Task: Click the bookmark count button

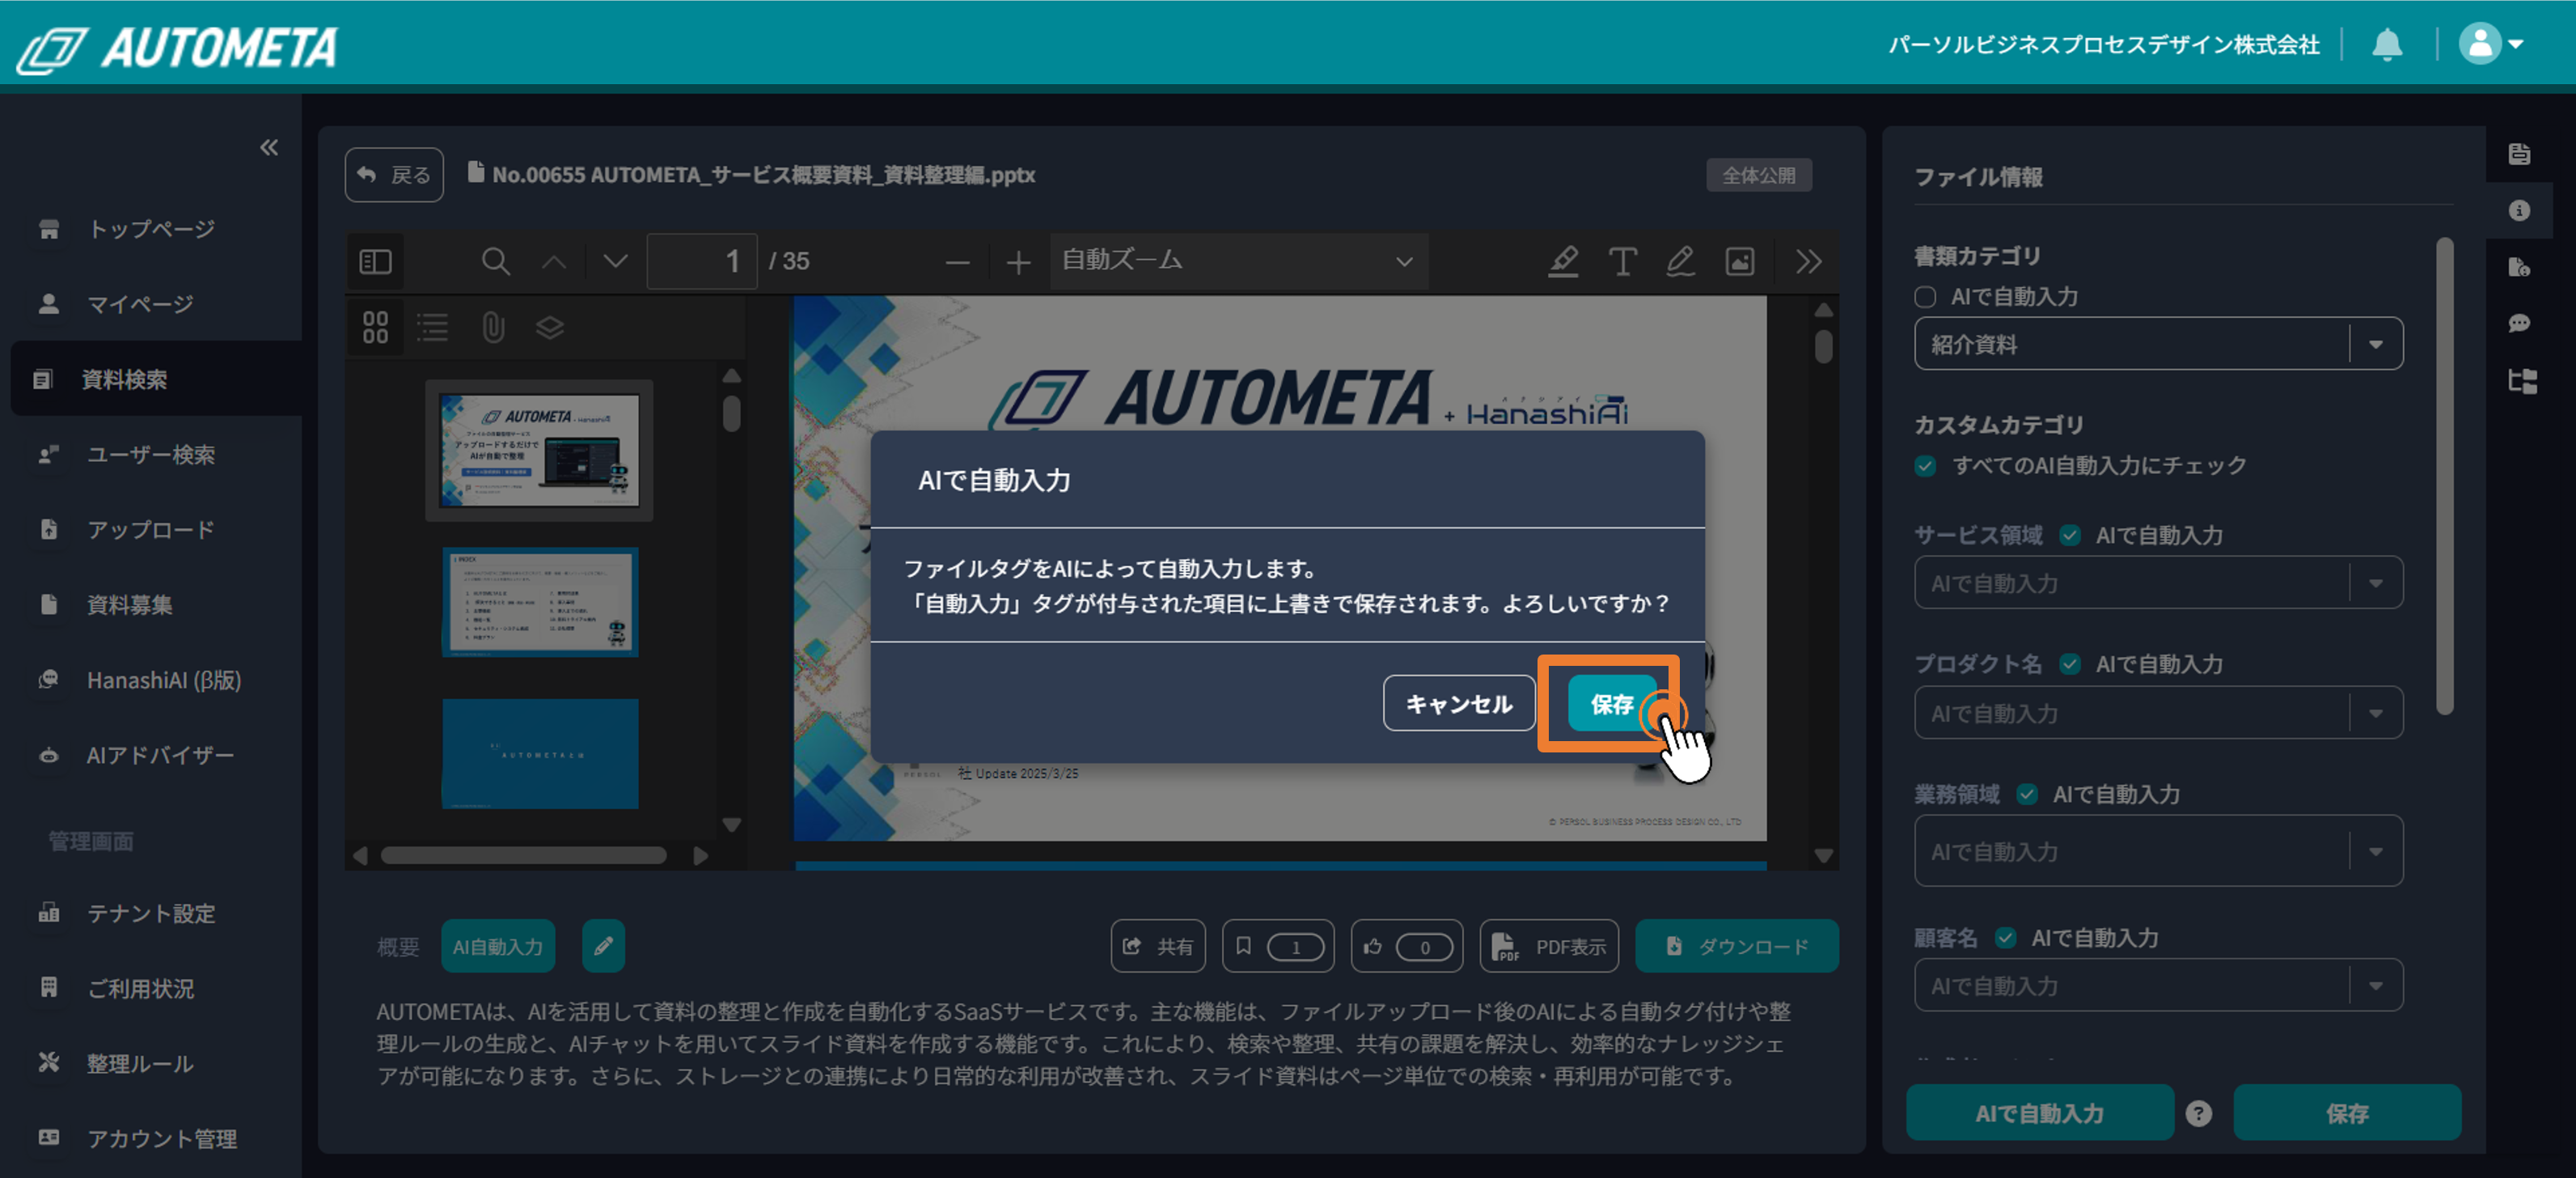Action: (x=1278, y=946)
